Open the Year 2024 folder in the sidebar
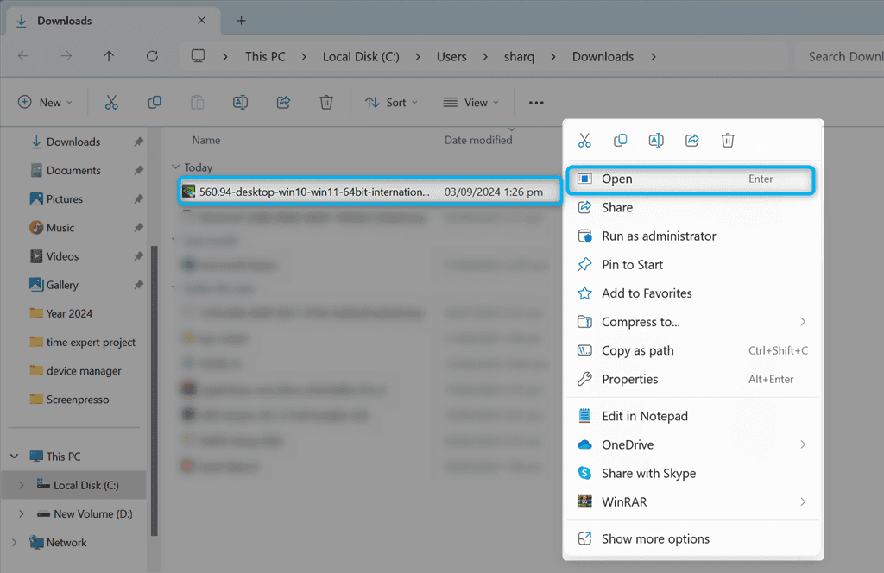The height and width of the screenshot is (573, 884). [69, 314]
